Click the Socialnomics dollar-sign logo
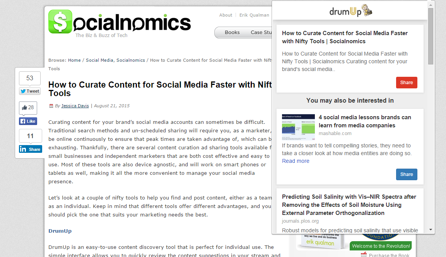Viewport: 446px width, 257px height. 60,22
